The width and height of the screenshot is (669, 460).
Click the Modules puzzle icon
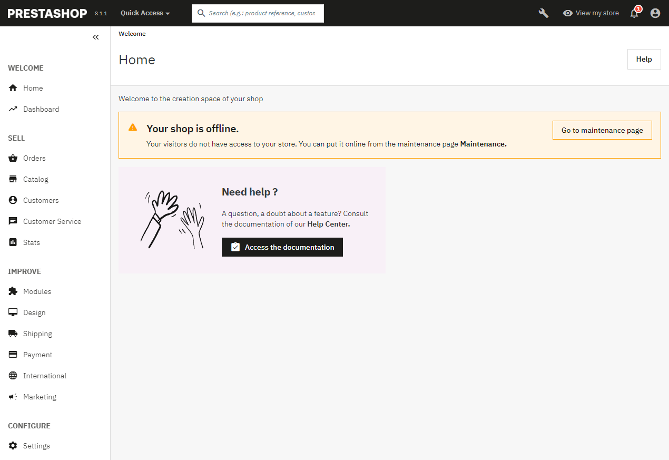point(13,291)
